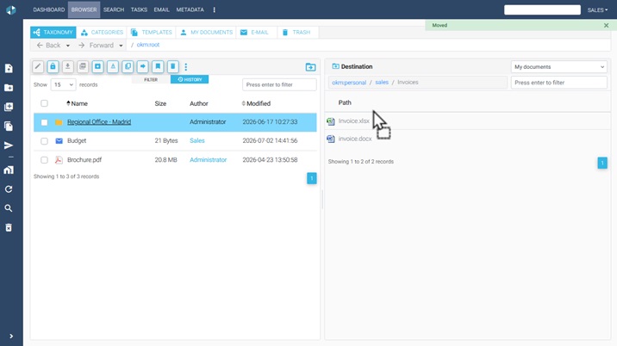Open the Show 15 records dropdown
Image resolution: width=617 pixels, height=346 pixels.
63,84
